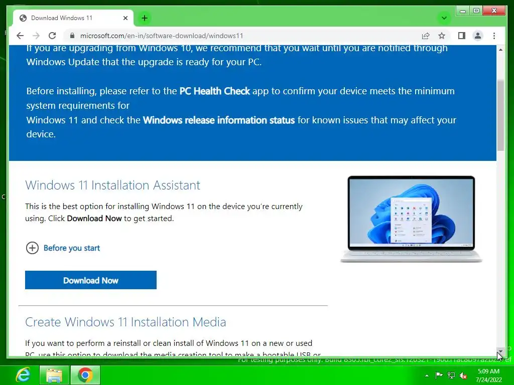Click the Create Windows 11 Installation Media heading
The height and width of the screenshot is (385, 514).
tap(125, 322)
